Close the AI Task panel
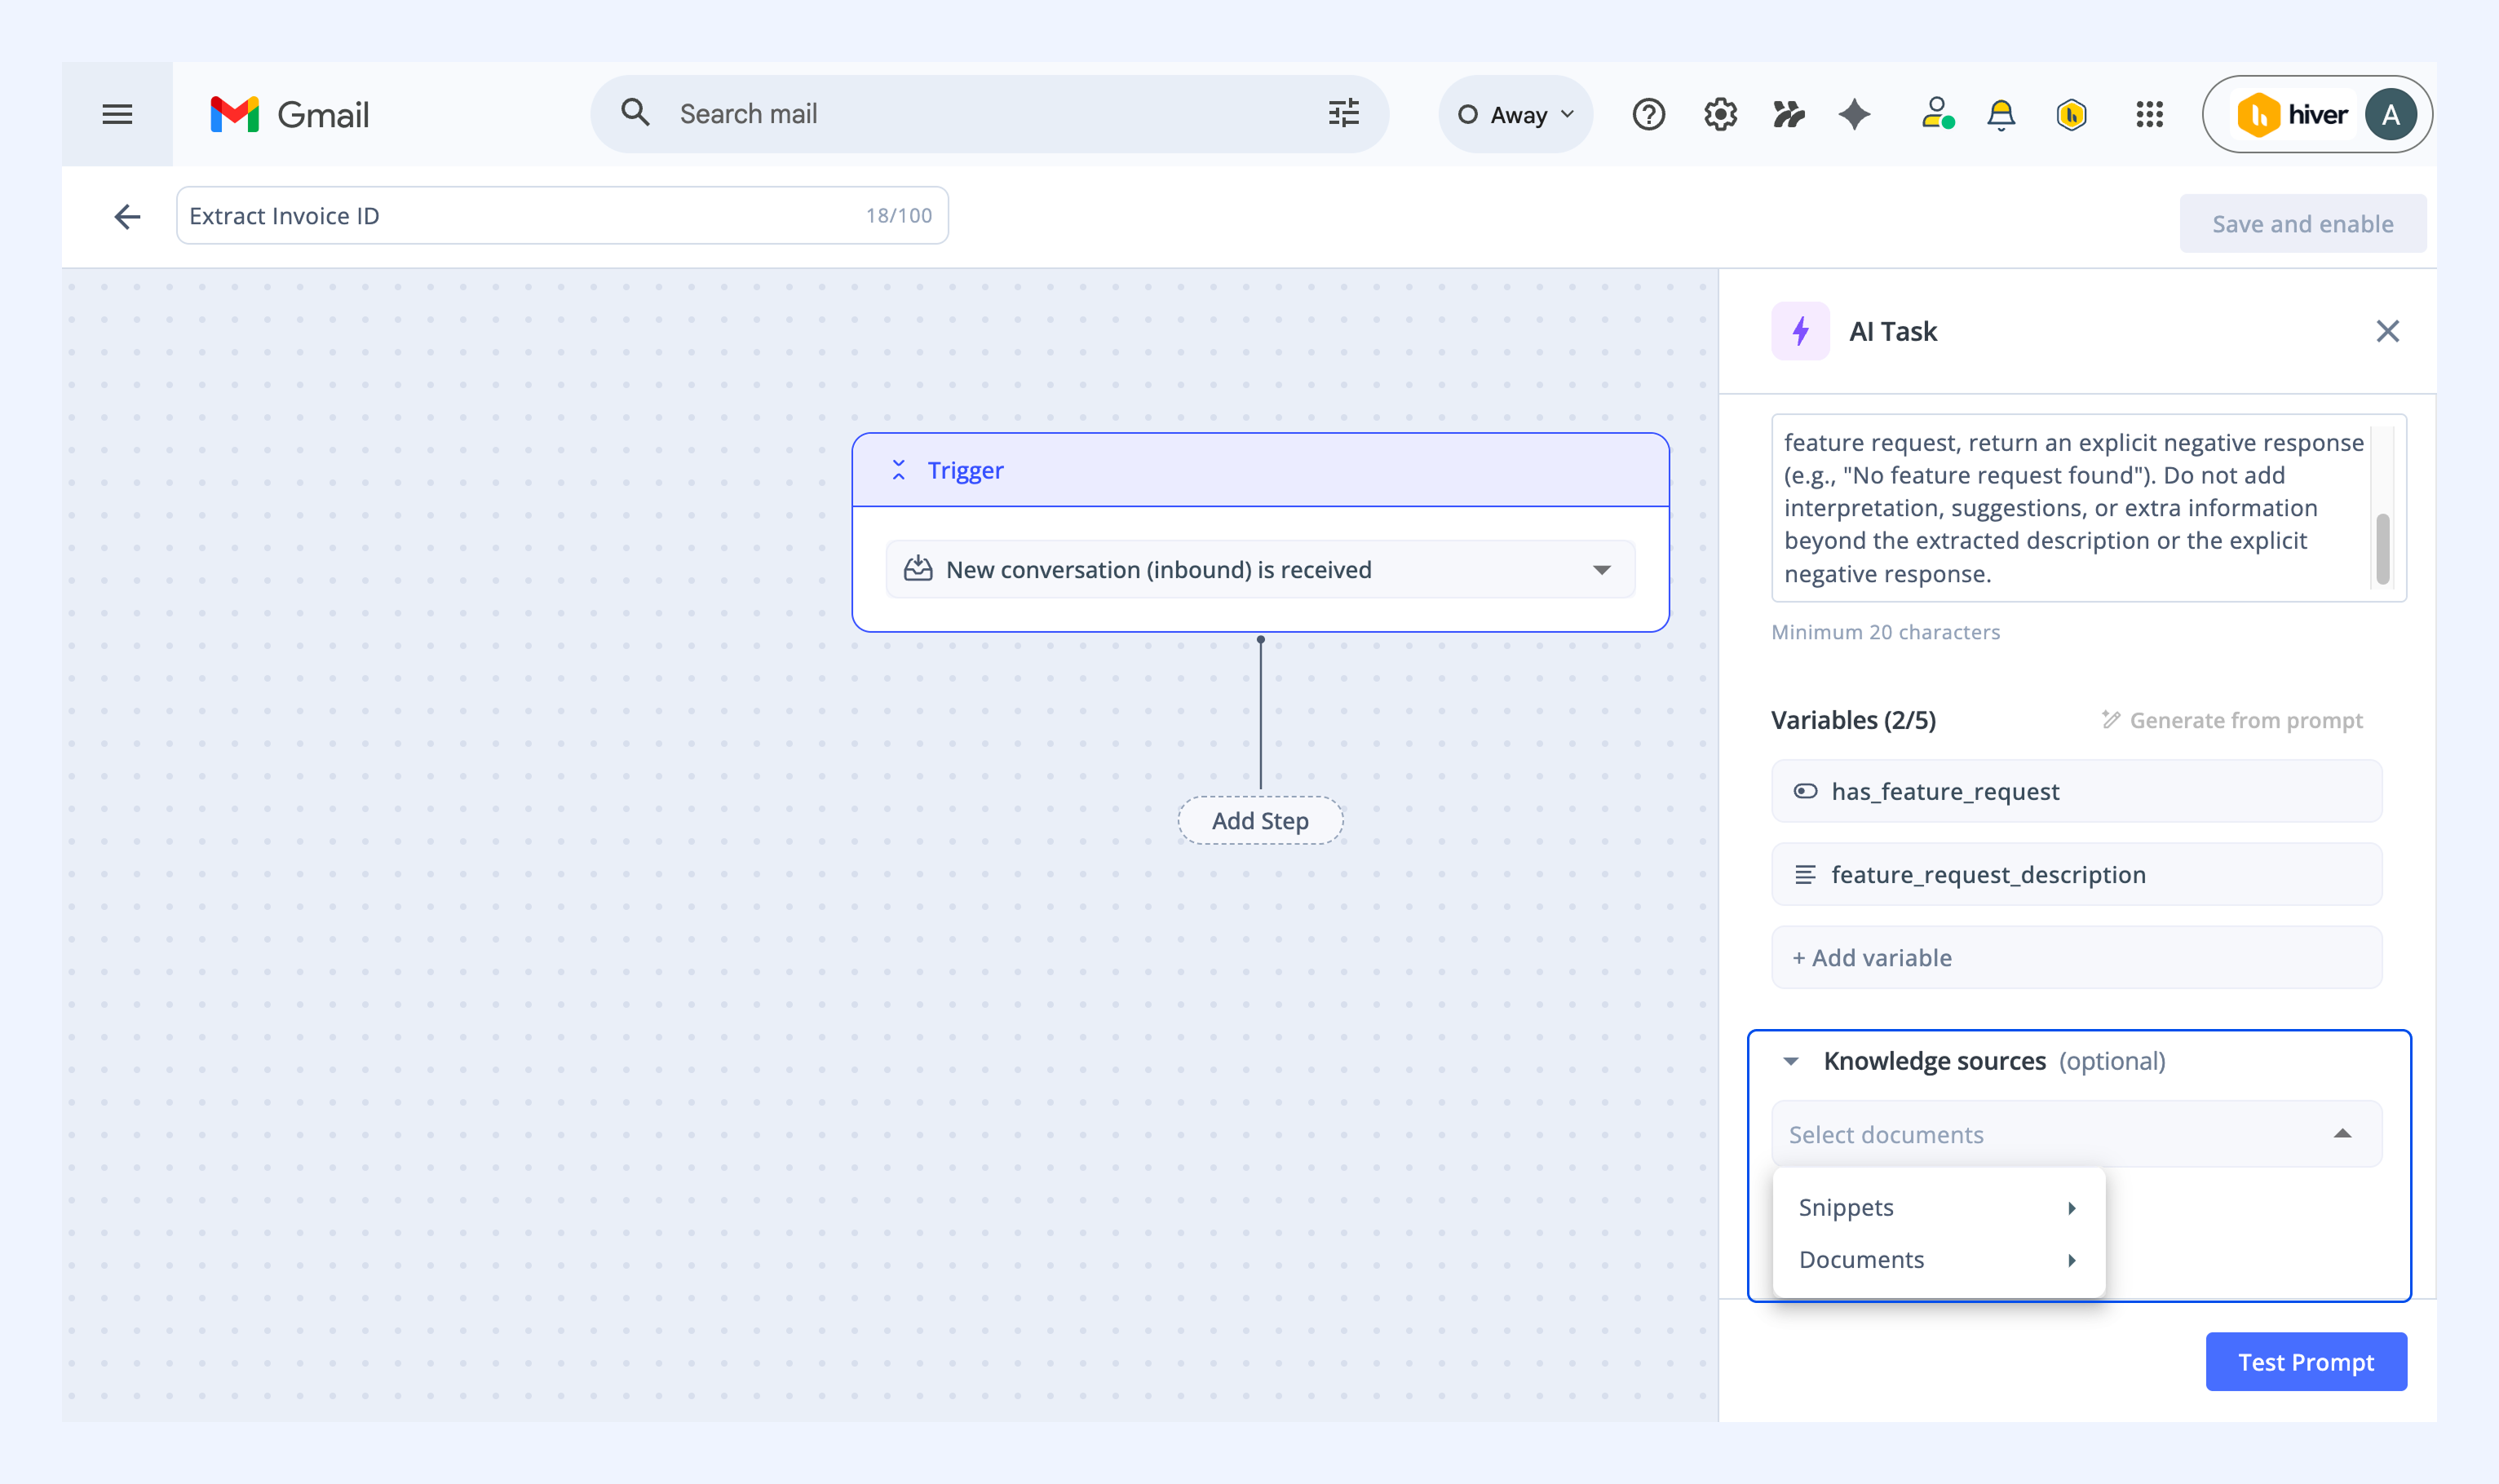2499x1484 pixels. tap(2387, 331)
